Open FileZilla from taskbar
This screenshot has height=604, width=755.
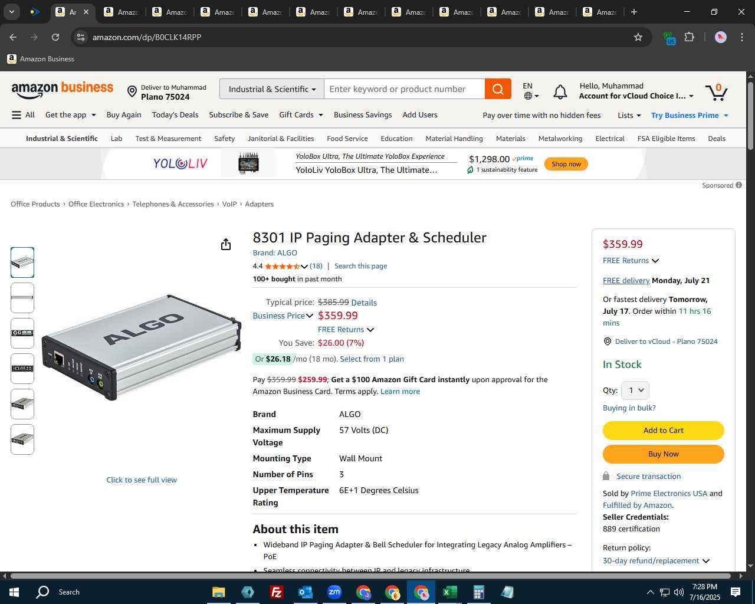276,592
